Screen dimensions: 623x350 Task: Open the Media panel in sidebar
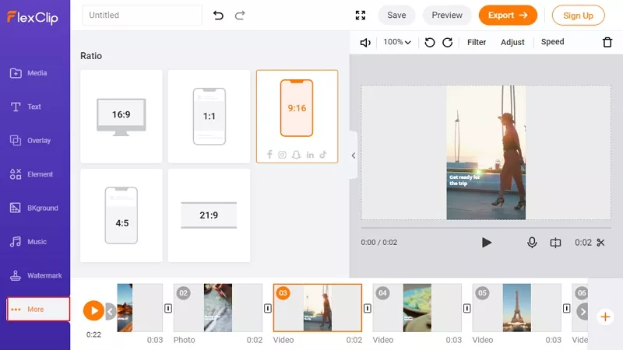(x=29, y=73)
